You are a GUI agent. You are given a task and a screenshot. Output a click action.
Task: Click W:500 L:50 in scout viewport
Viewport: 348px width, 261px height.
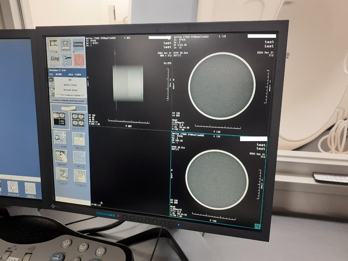pos(94,124)
